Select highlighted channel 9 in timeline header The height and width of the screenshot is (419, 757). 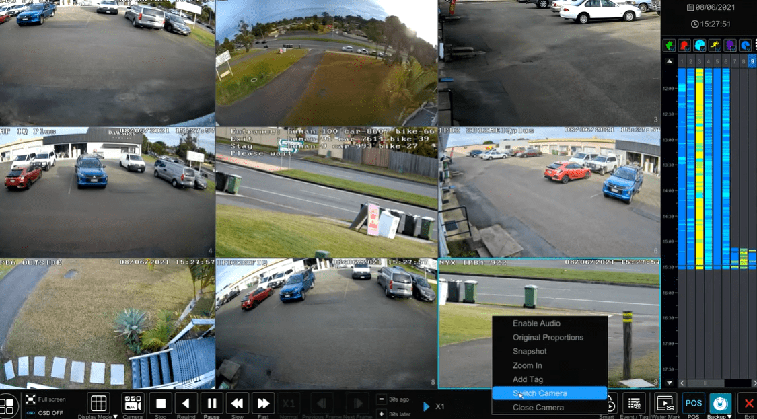point(752,61)
